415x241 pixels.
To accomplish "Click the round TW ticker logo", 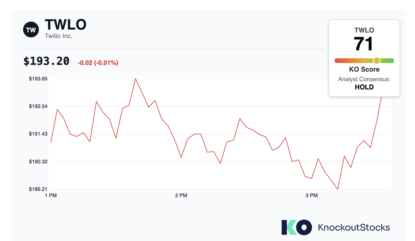I will [31, 30].
